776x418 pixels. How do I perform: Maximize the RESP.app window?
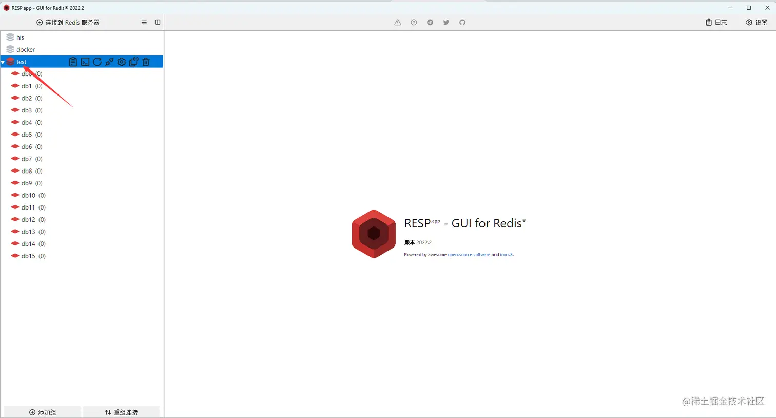coord(749,8)
